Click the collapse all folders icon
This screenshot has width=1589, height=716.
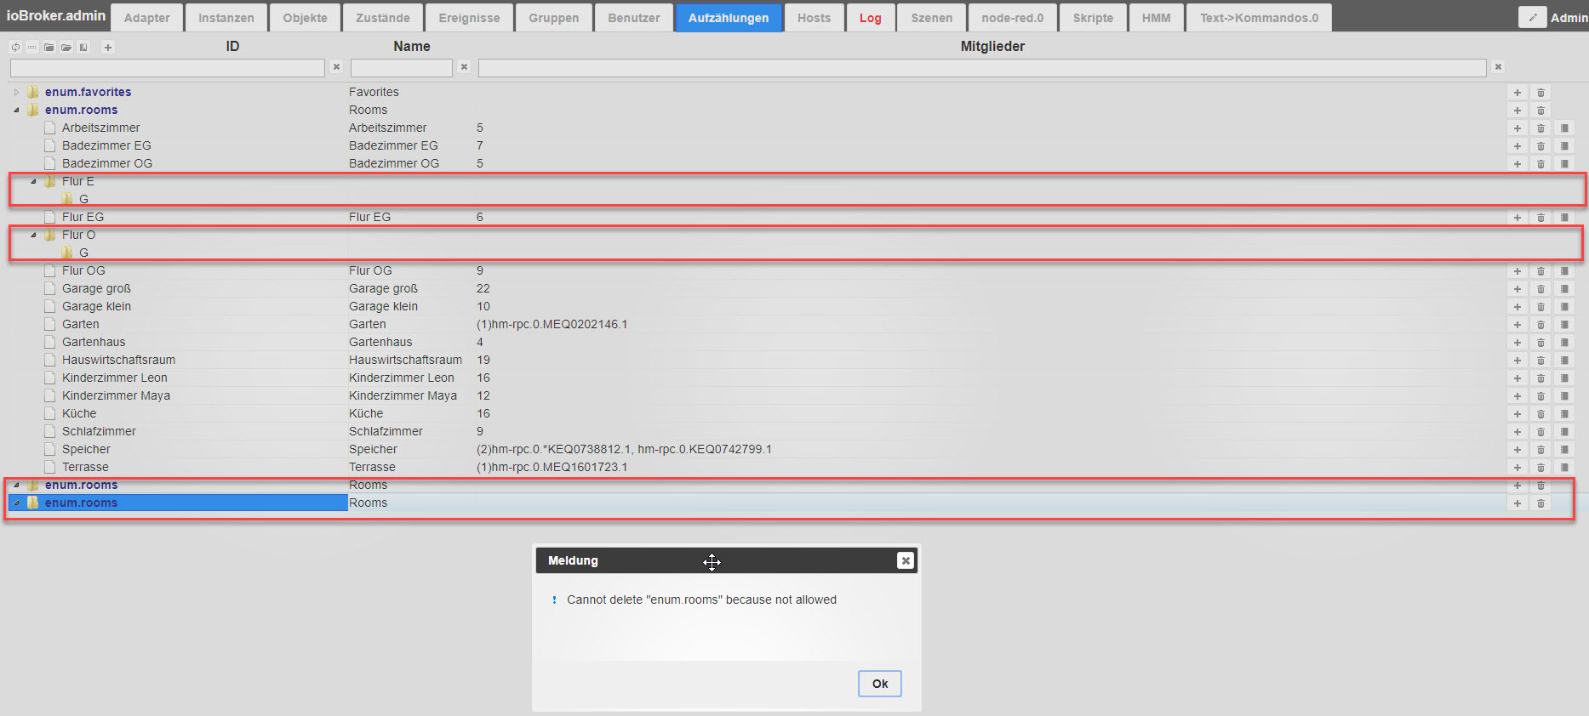[49, 48]
